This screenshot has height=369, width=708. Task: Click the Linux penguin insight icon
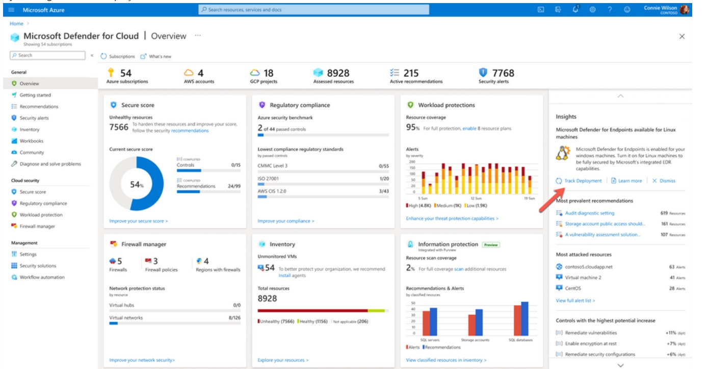click(x=563, y=153)
